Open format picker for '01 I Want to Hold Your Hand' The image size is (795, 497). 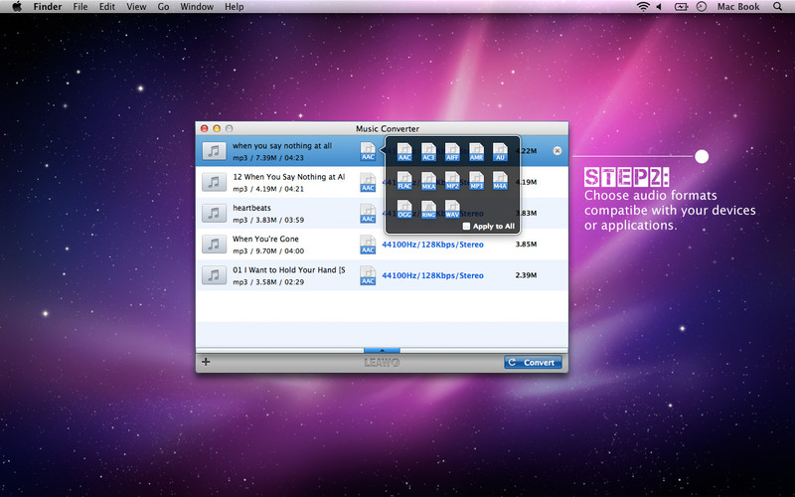(368, 275)
